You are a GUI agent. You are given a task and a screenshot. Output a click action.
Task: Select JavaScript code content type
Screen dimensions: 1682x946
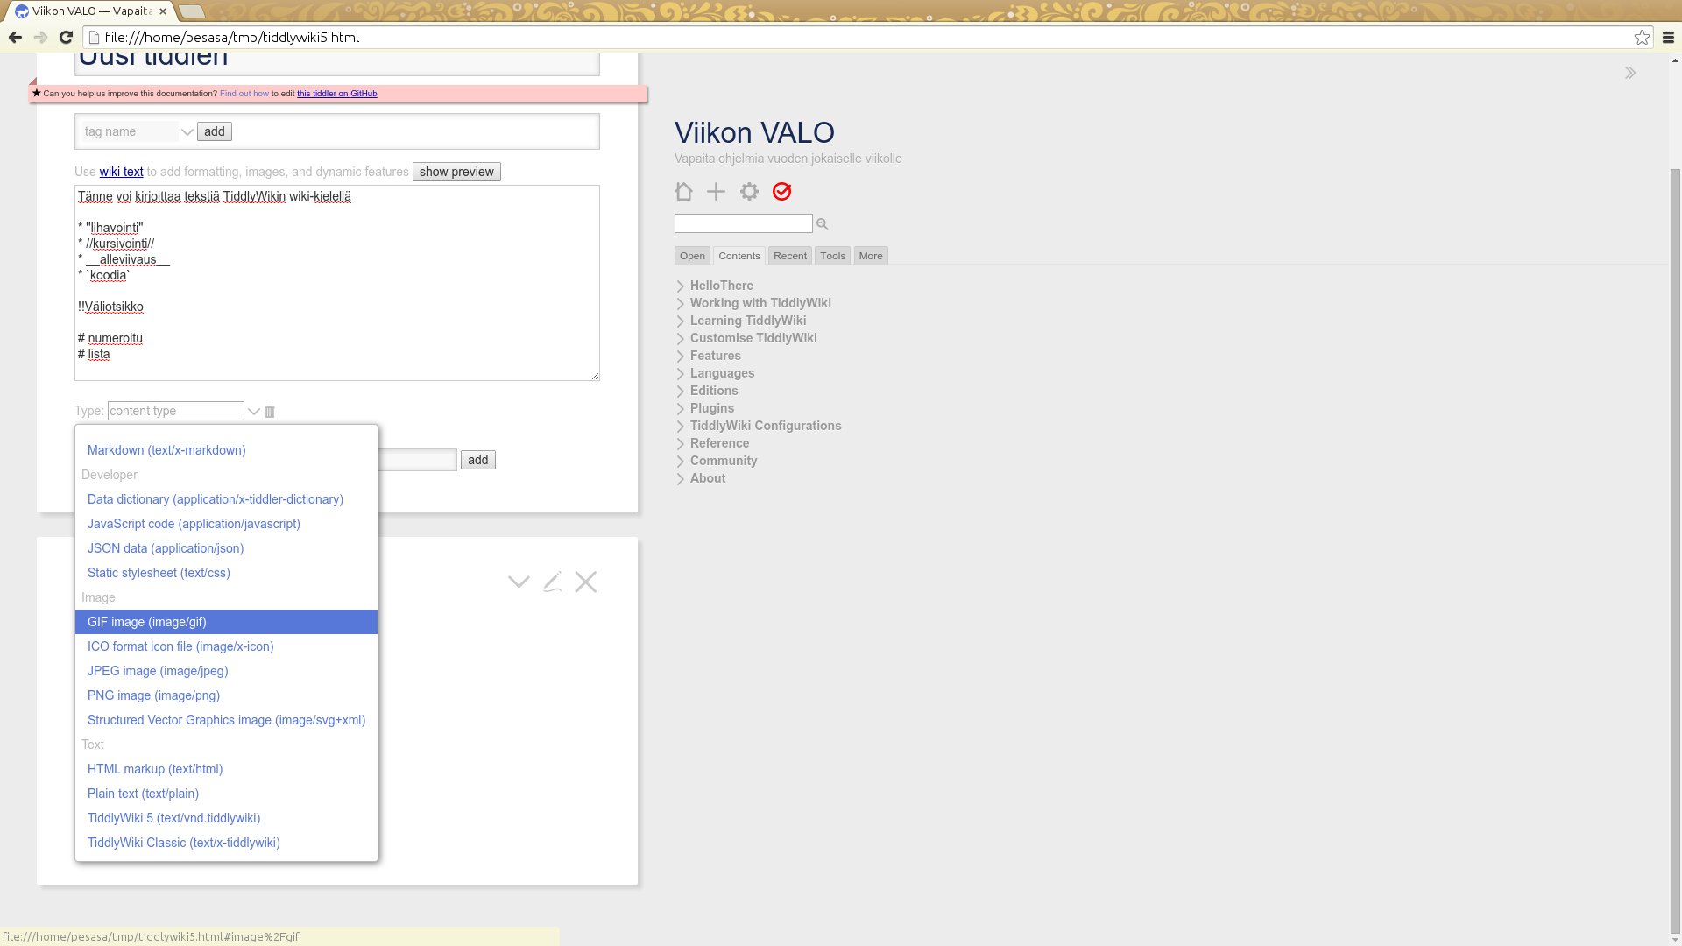click(226, 524)
